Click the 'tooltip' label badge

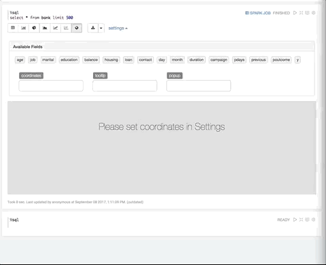click(x=101, y=76)
